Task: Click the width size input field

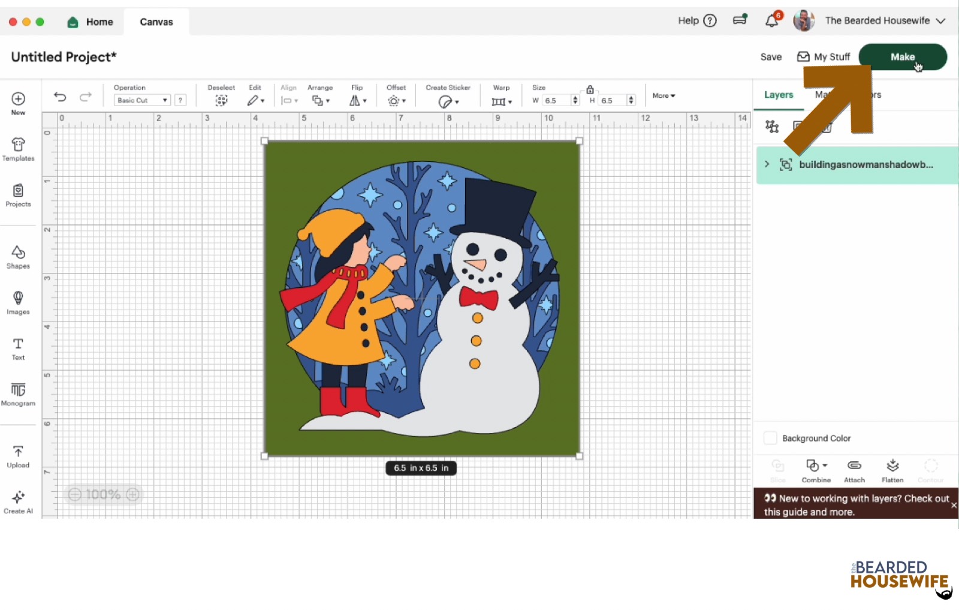Action: 556,101
